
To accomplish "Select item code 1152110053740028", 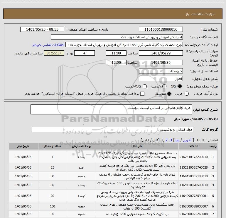I will point(194,167).
